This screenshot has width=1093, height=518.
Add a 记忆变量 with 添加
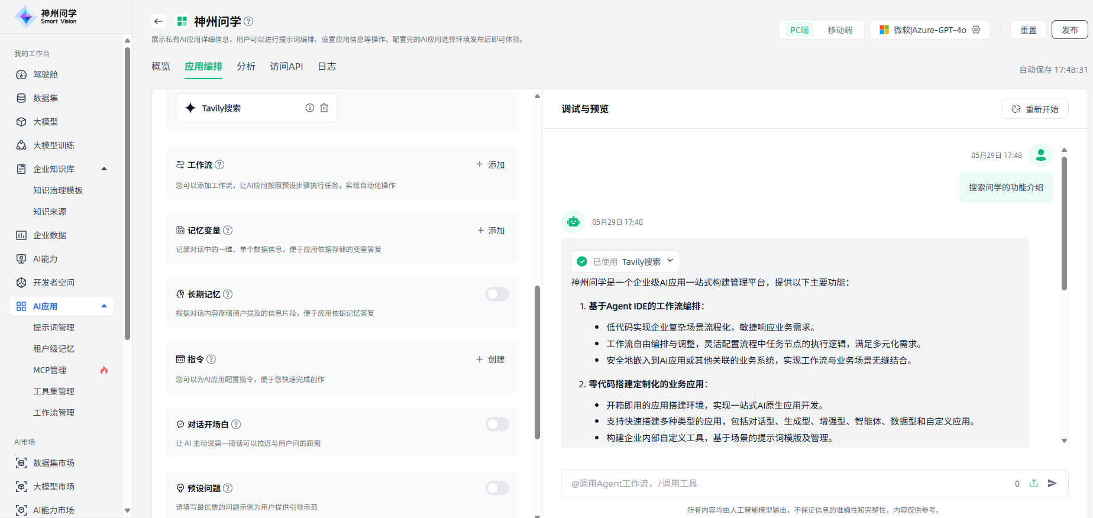coord(490,230)
